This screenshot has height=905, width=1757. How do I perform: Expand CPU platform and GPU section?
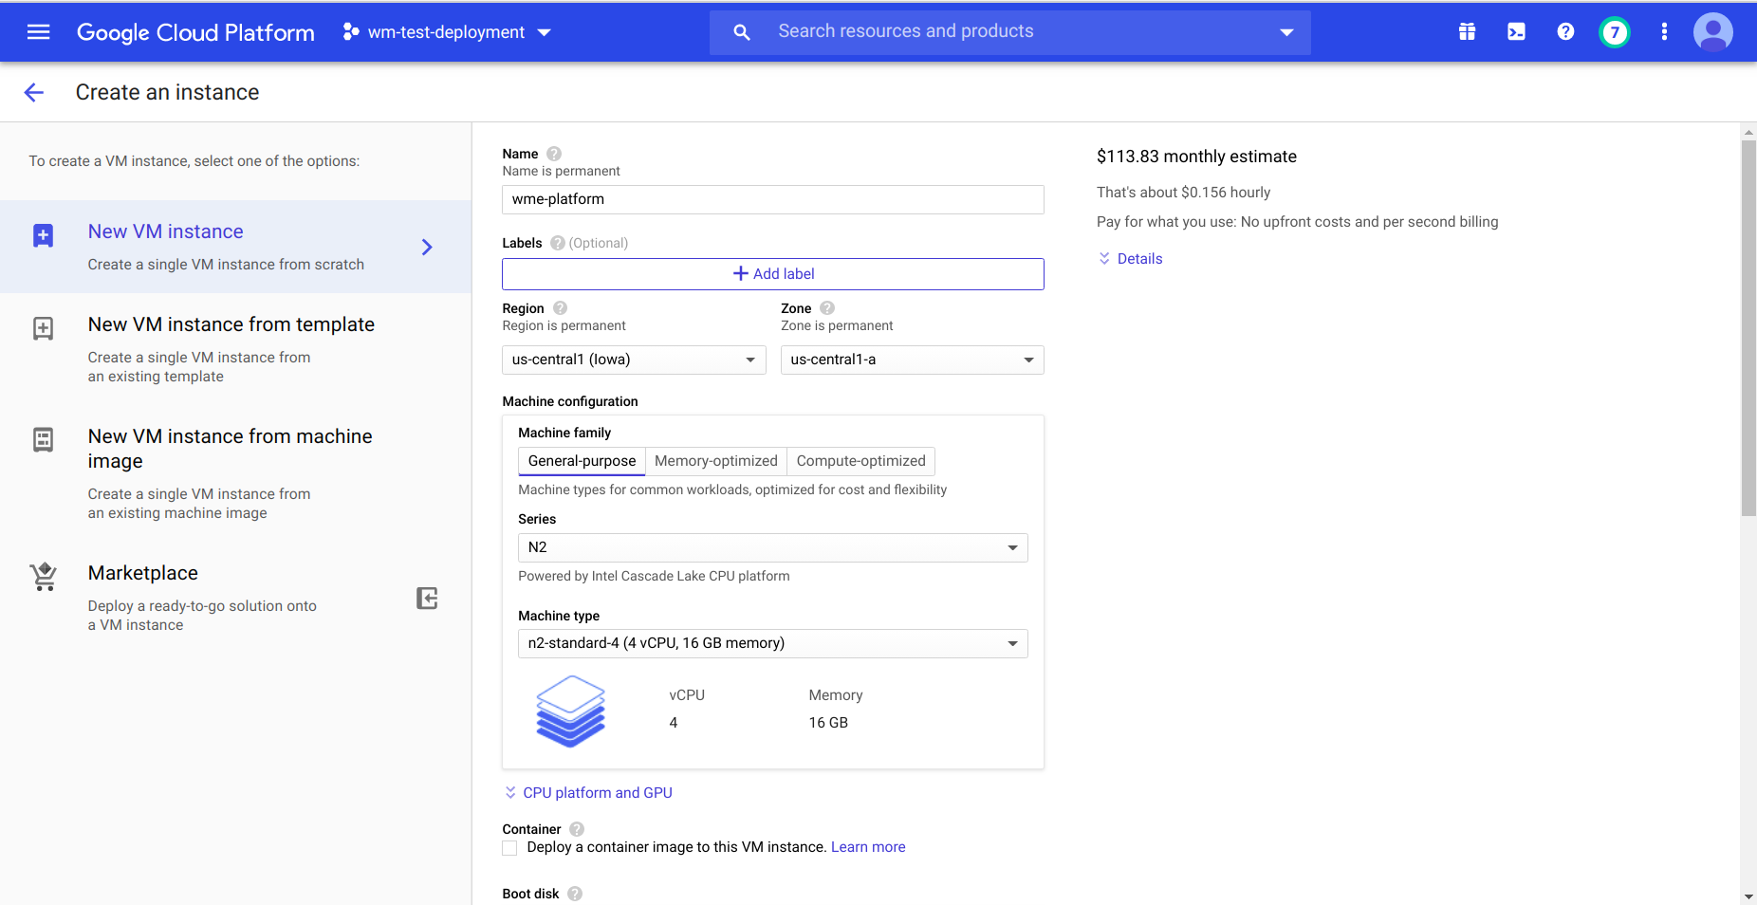(x=597, y=793)
